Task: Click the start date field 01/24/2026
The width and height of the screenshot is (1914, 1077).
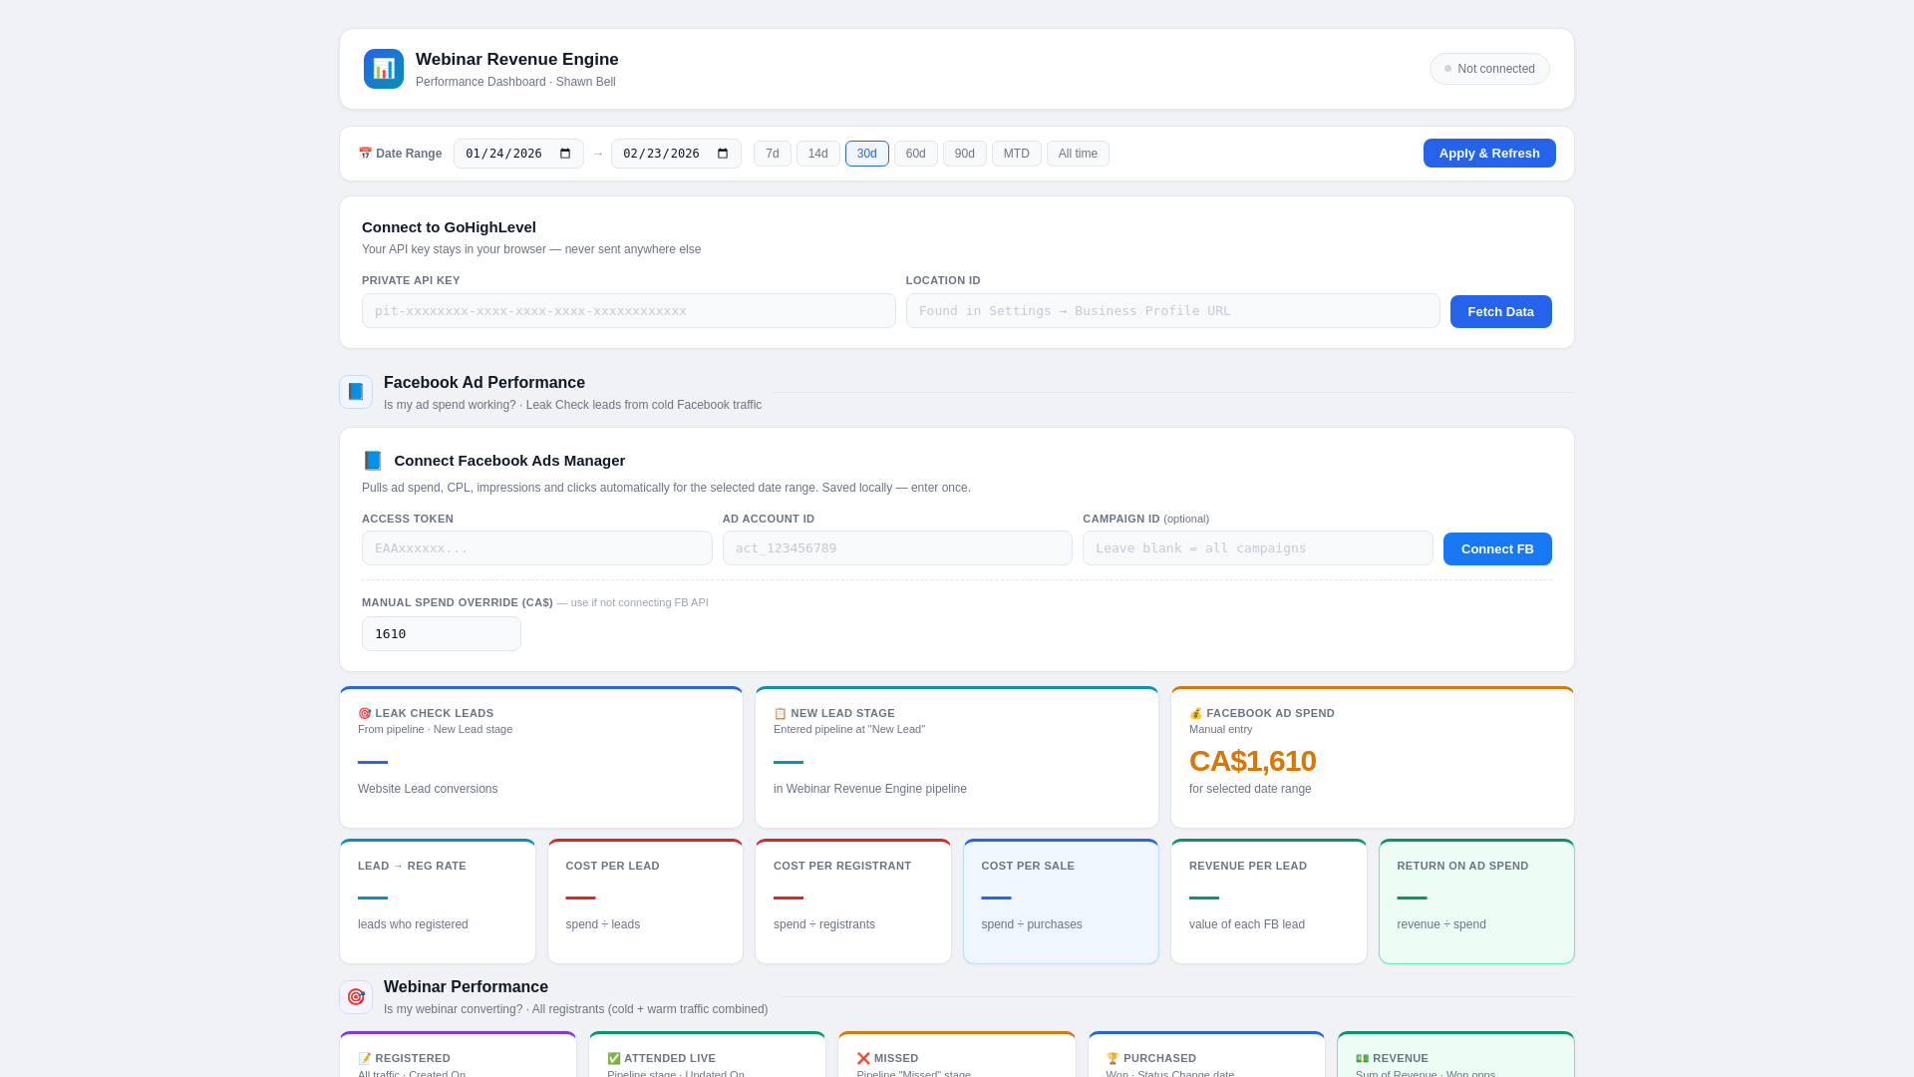Action: point(518,154)
